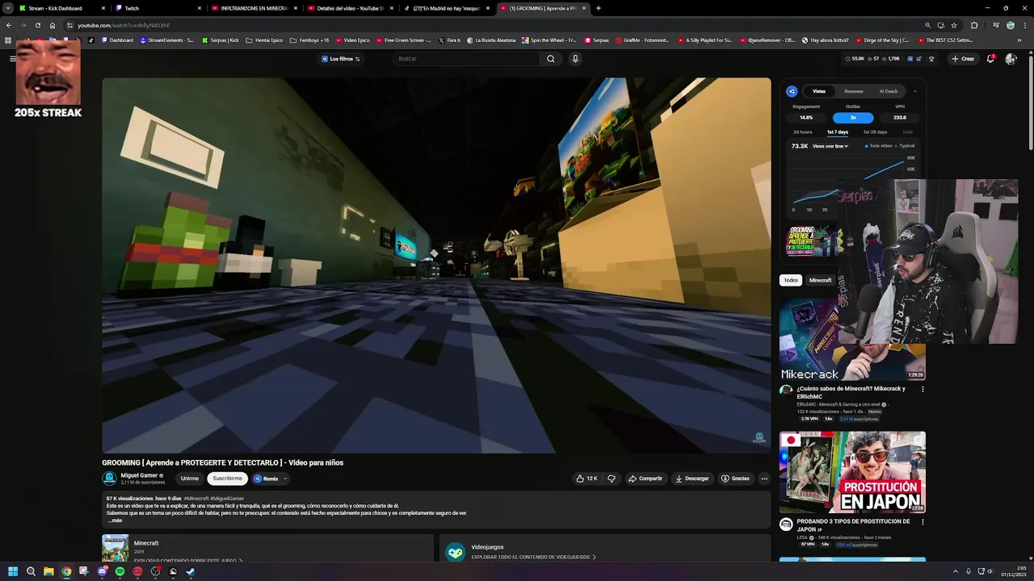
Task: Click the Gracias button
Action: (735, 479)
